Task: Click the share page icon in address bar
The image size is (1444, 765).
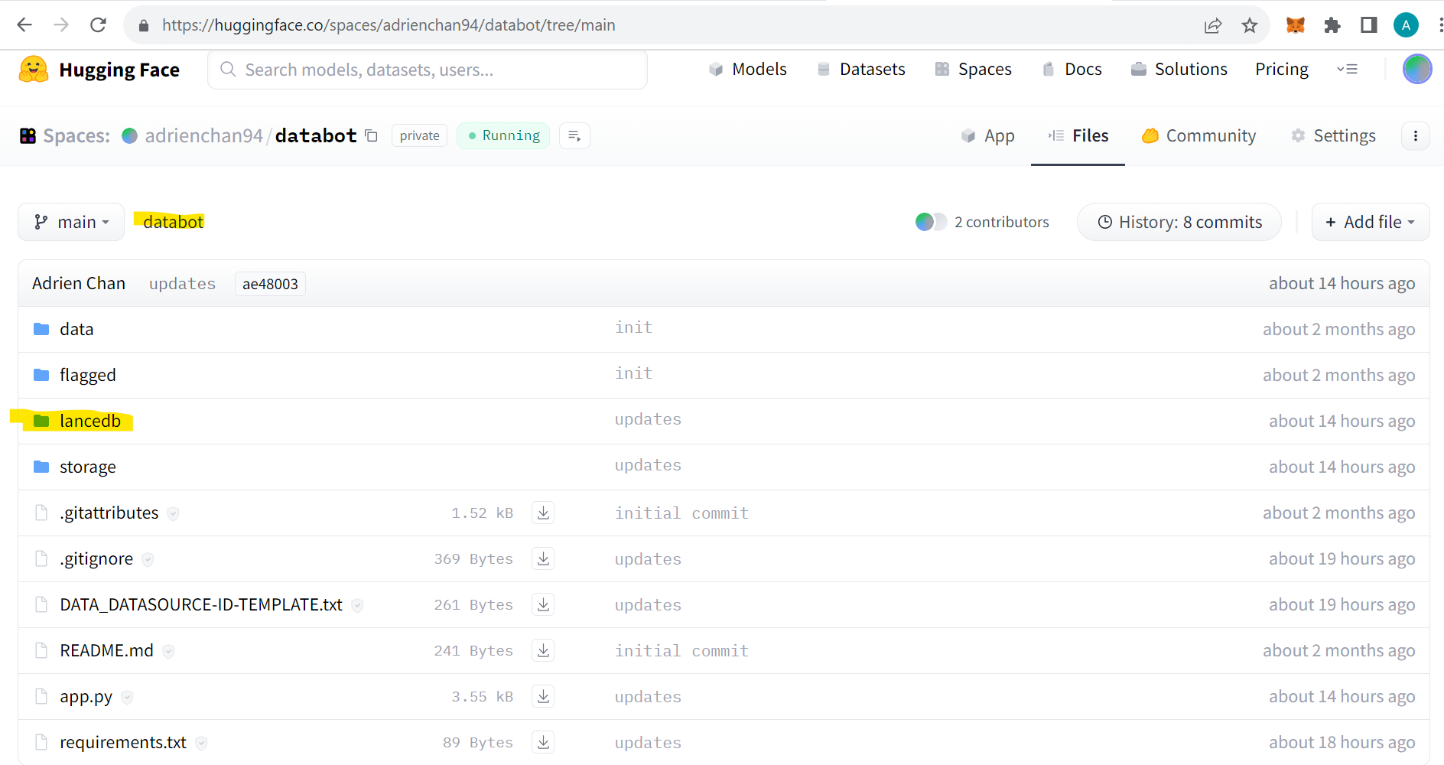Action: pos(1213,26)
